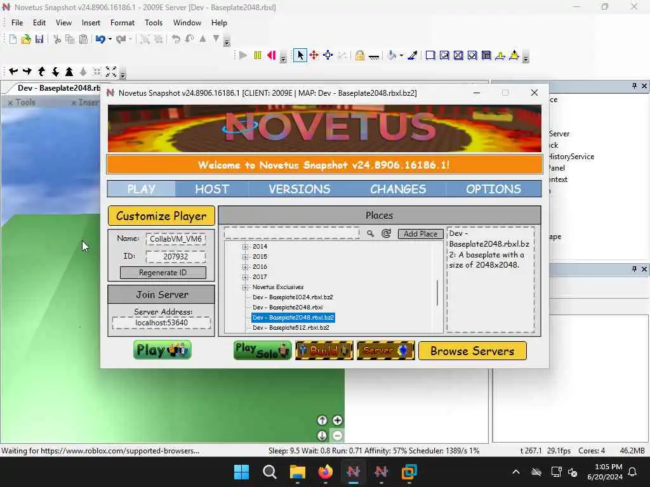This screenshot has height=487, width=650.
Task: Click the Save floppy disk icon
Action: [x=39, y=39]
